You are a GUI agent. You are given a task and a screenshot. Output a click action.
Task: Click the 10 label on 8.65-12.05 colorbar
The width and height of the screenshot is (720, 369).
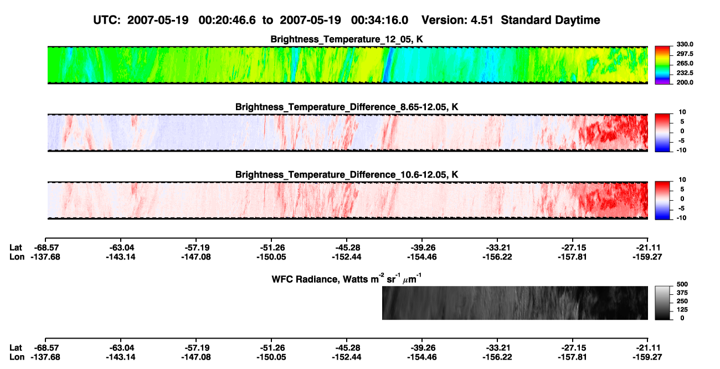[x=683, y=112]
